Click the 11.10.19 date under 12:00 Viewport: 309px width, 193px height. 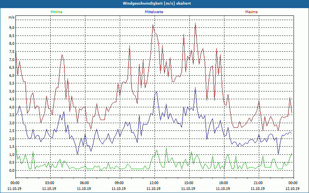(153, 188)
